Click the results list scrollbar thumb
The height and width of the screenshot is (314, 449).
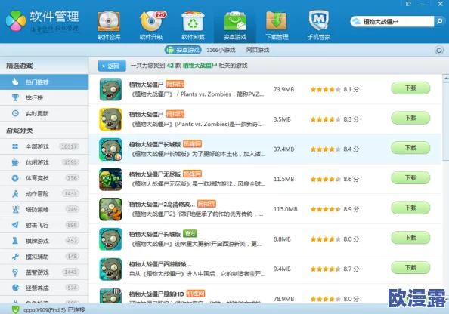point(446,122)
